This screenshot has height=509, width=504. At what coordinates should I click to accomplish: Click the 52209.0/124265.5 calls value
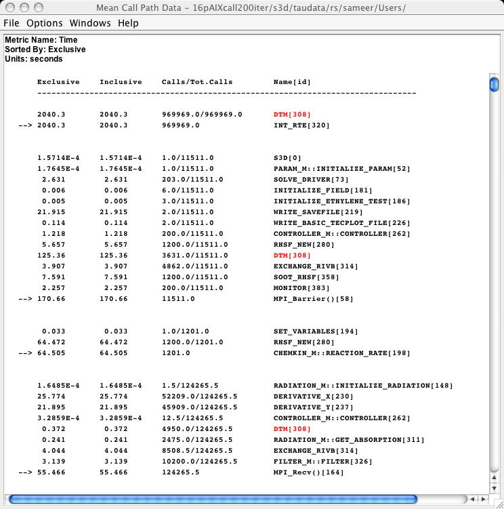tap(200, 396)
